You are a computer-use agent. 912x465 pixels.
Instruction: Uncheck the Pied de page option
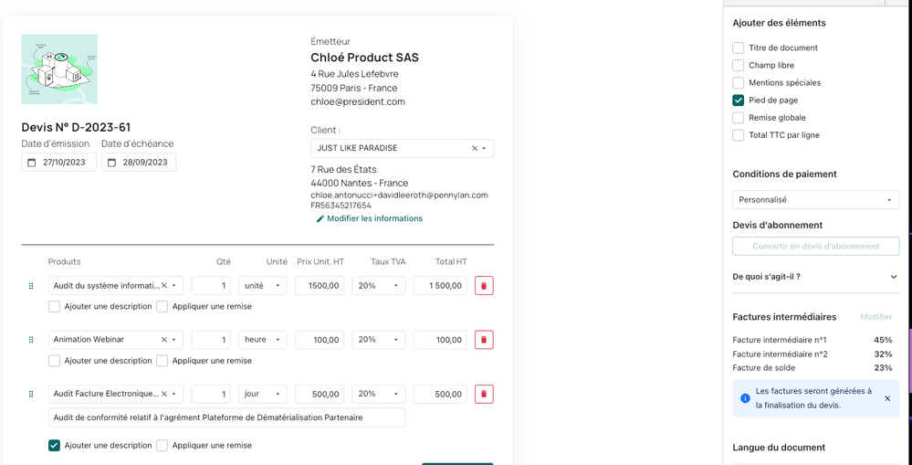pyautogui.click(x=738, y=100)
